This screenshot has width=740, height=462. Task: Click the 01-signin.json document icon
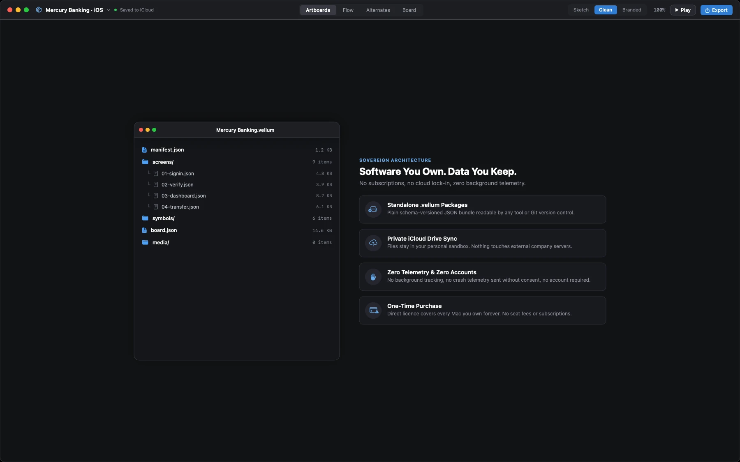click(156, 173)
